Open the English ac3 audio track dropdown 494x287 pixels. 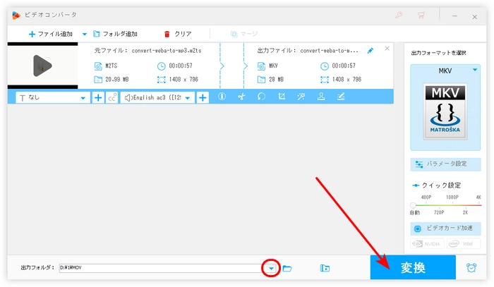pyautogui.click(x=157, y=98)
